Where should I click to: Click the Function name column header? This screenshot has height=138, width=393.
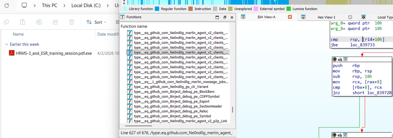click(x=134, y=26)
